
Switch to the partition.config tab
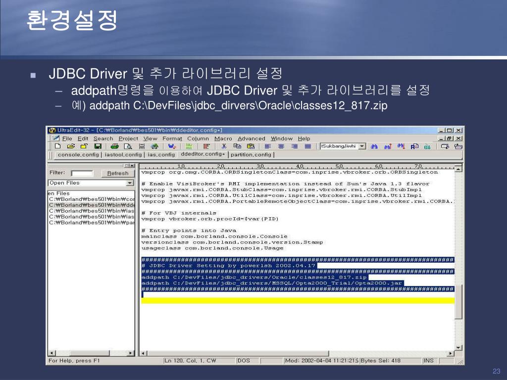(x=251, y=155)
